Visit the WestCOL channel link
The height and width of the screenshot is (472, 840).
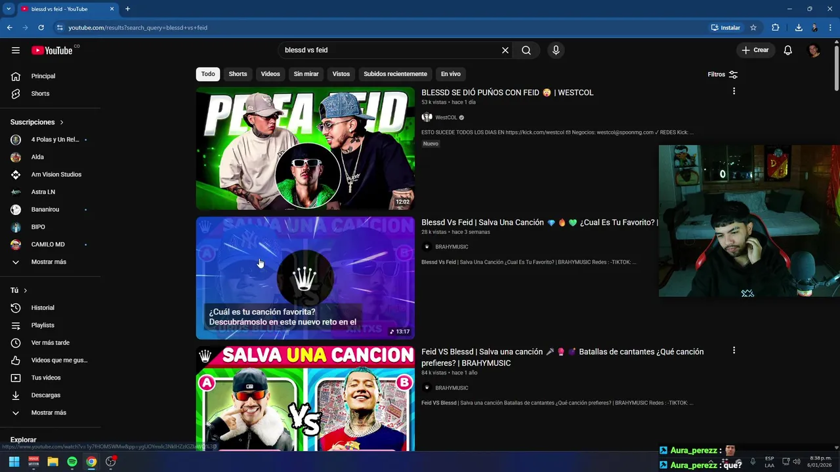[x=446, y=117]
